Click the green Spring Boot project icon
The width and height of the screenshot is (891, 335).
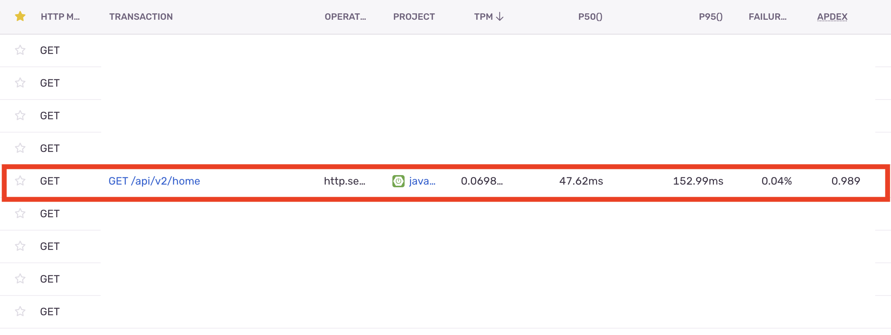point(398,181)
